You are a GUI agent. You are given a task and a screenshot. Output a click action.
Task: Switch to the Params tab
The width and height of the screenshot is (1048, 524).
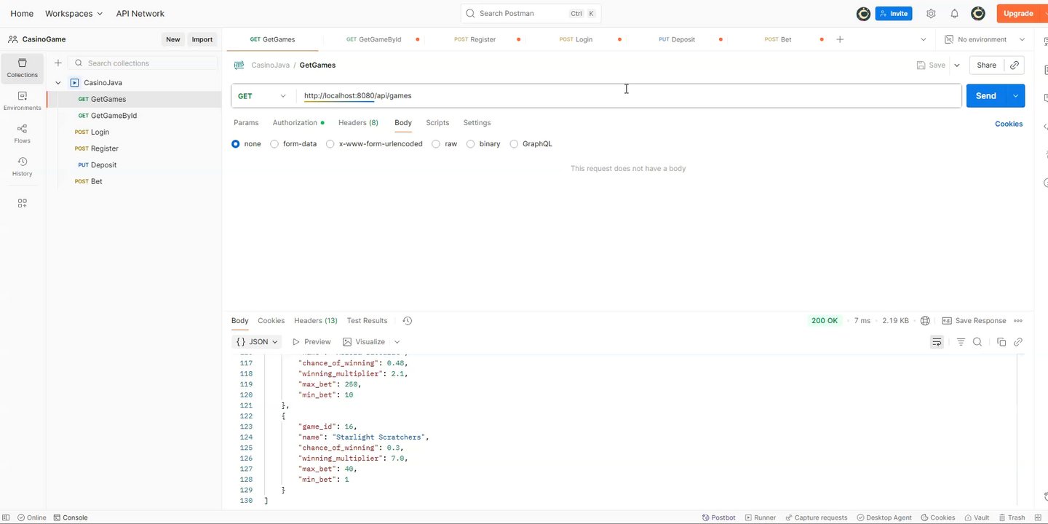pyautogui.click(x=246, y=123)
